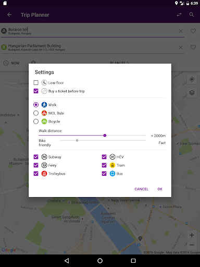Favorite the Hungarian Parliament Building heart
200x267 pixels.
click(193, 47)
